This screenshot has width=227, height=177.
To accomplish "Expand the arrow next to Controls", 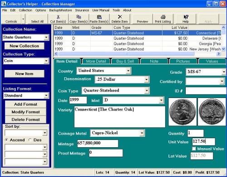I will click(x=23, y=19).
